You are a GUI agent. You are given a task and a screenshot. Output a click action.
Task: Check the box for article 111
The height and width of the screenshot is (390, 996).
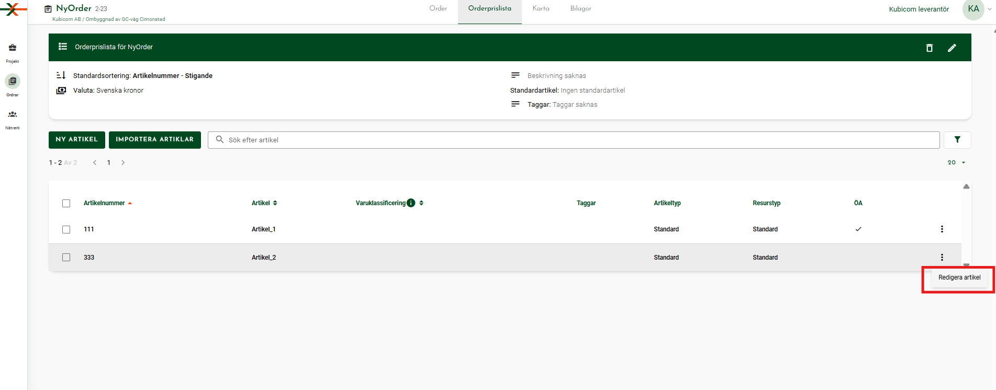66,229
